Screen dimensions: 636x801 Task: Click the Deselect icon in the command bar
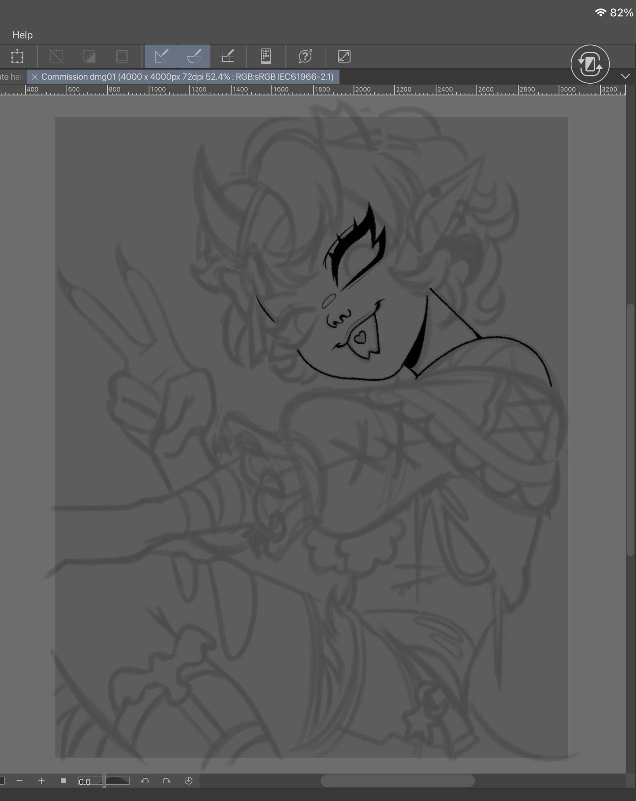(56, 56)
